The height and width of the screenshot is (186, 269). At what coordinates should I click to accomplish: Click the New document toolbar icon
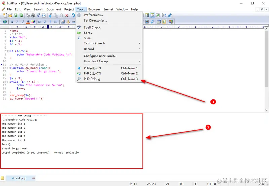(x=5, y=15)
